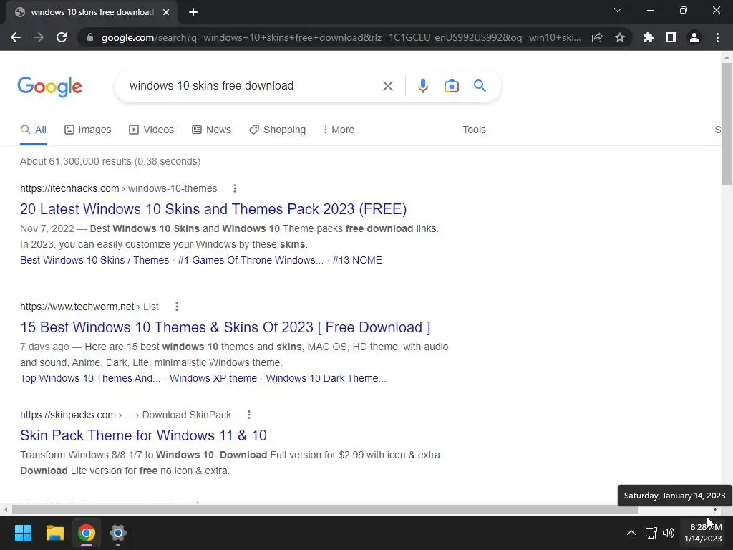Switch to the News tab

point(211,130)
